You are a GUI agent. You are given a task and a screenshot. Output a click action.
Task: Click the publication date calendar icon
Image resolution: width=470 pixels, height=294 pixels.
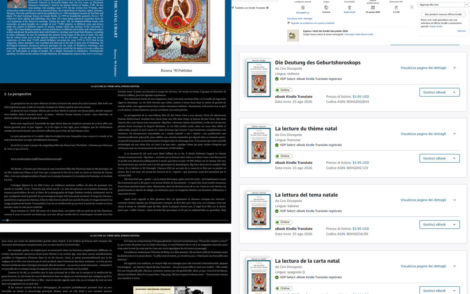(373, 7)
